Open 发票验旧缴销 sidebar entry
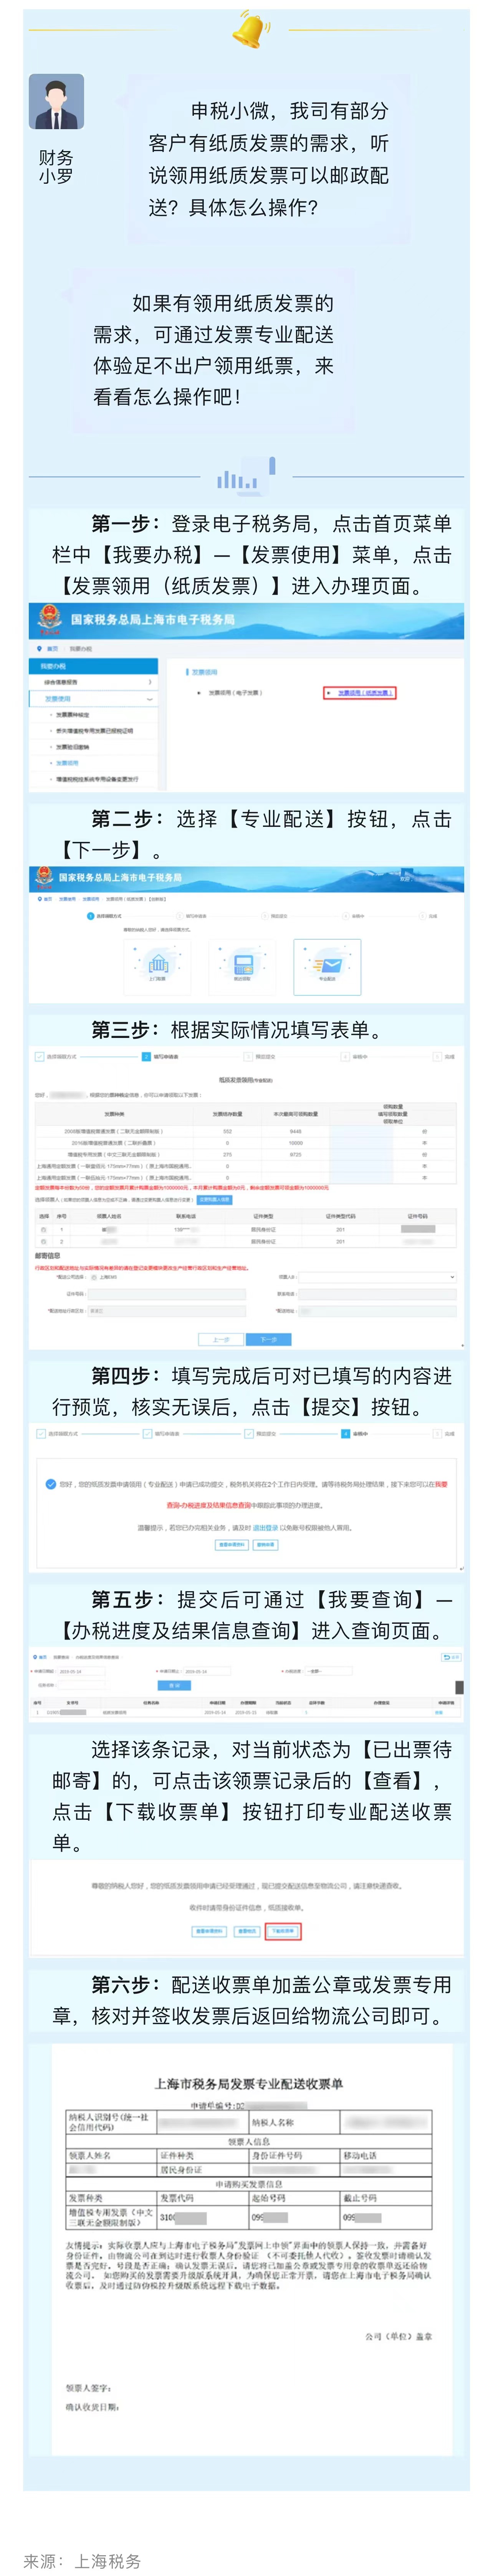The height and width of the screenshot is (2576, 493). click(73, 747)
